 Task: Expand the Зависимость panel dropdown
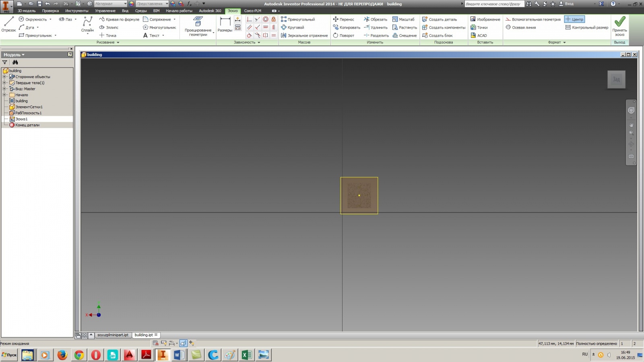click(x=247, y=42)
